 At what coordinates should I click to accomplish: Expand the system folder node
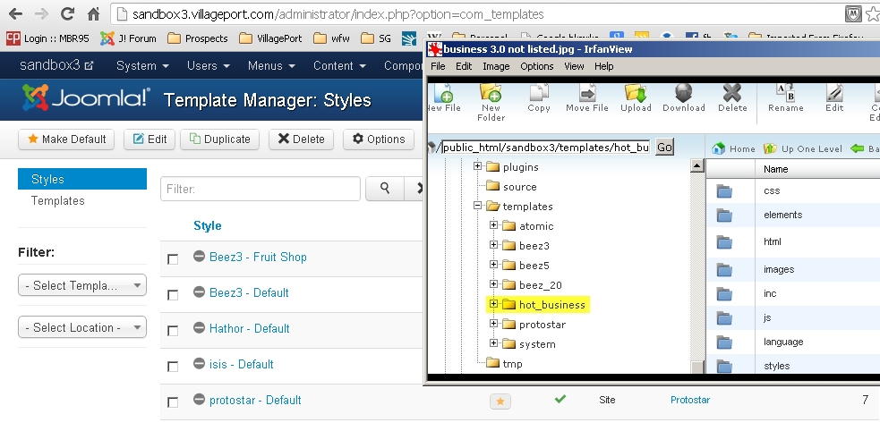pyautogui.click(x=494, y=343)
